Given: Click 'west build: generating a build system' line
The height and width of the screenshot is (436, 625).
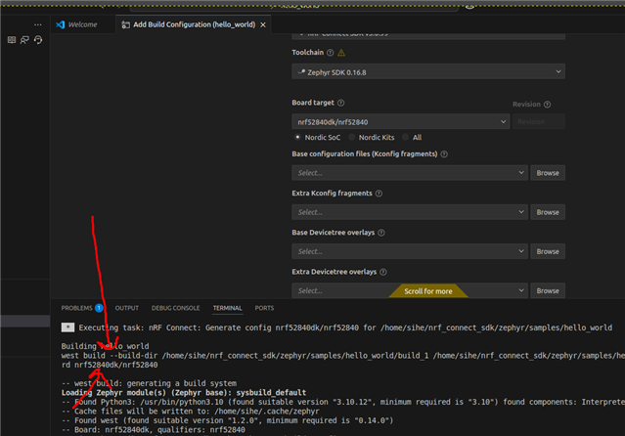Looking at the screenshot, I should click(x=149, y=383).
